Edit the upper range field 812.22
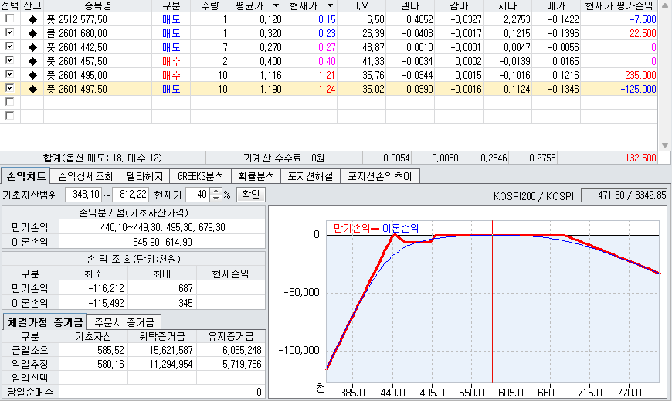This screenshot has height=401, width=672. point(131,195)
